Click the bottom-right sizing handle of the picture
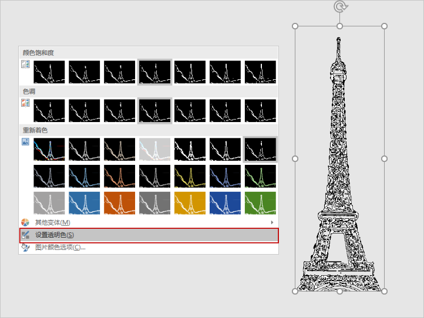 [384, 291]
